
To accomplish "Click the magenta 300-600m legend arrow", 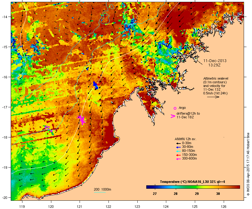I will (x=178, y=159).
